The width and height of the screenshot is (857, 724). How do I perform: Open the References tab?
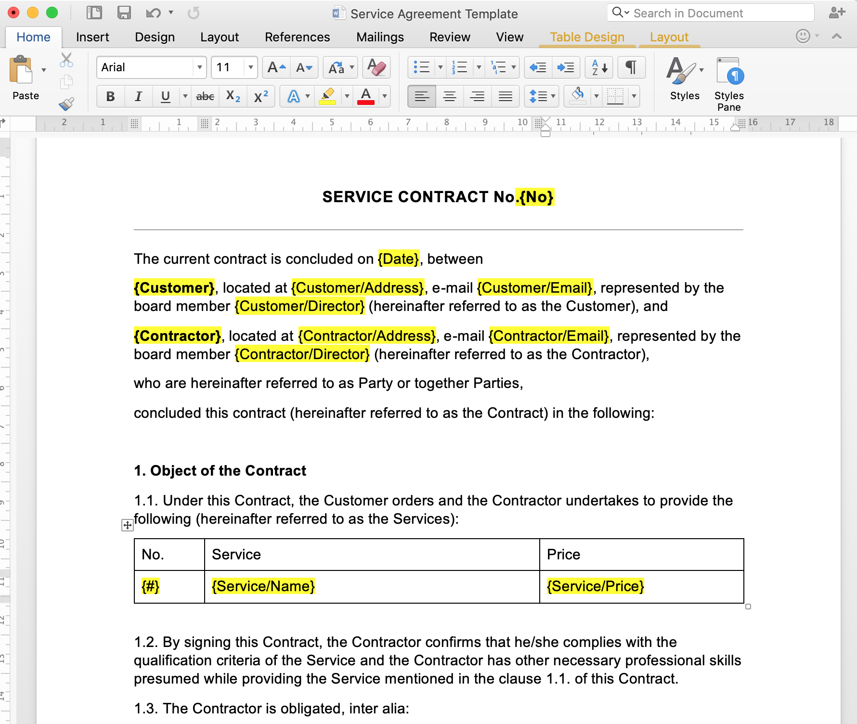tap(297, 37)
